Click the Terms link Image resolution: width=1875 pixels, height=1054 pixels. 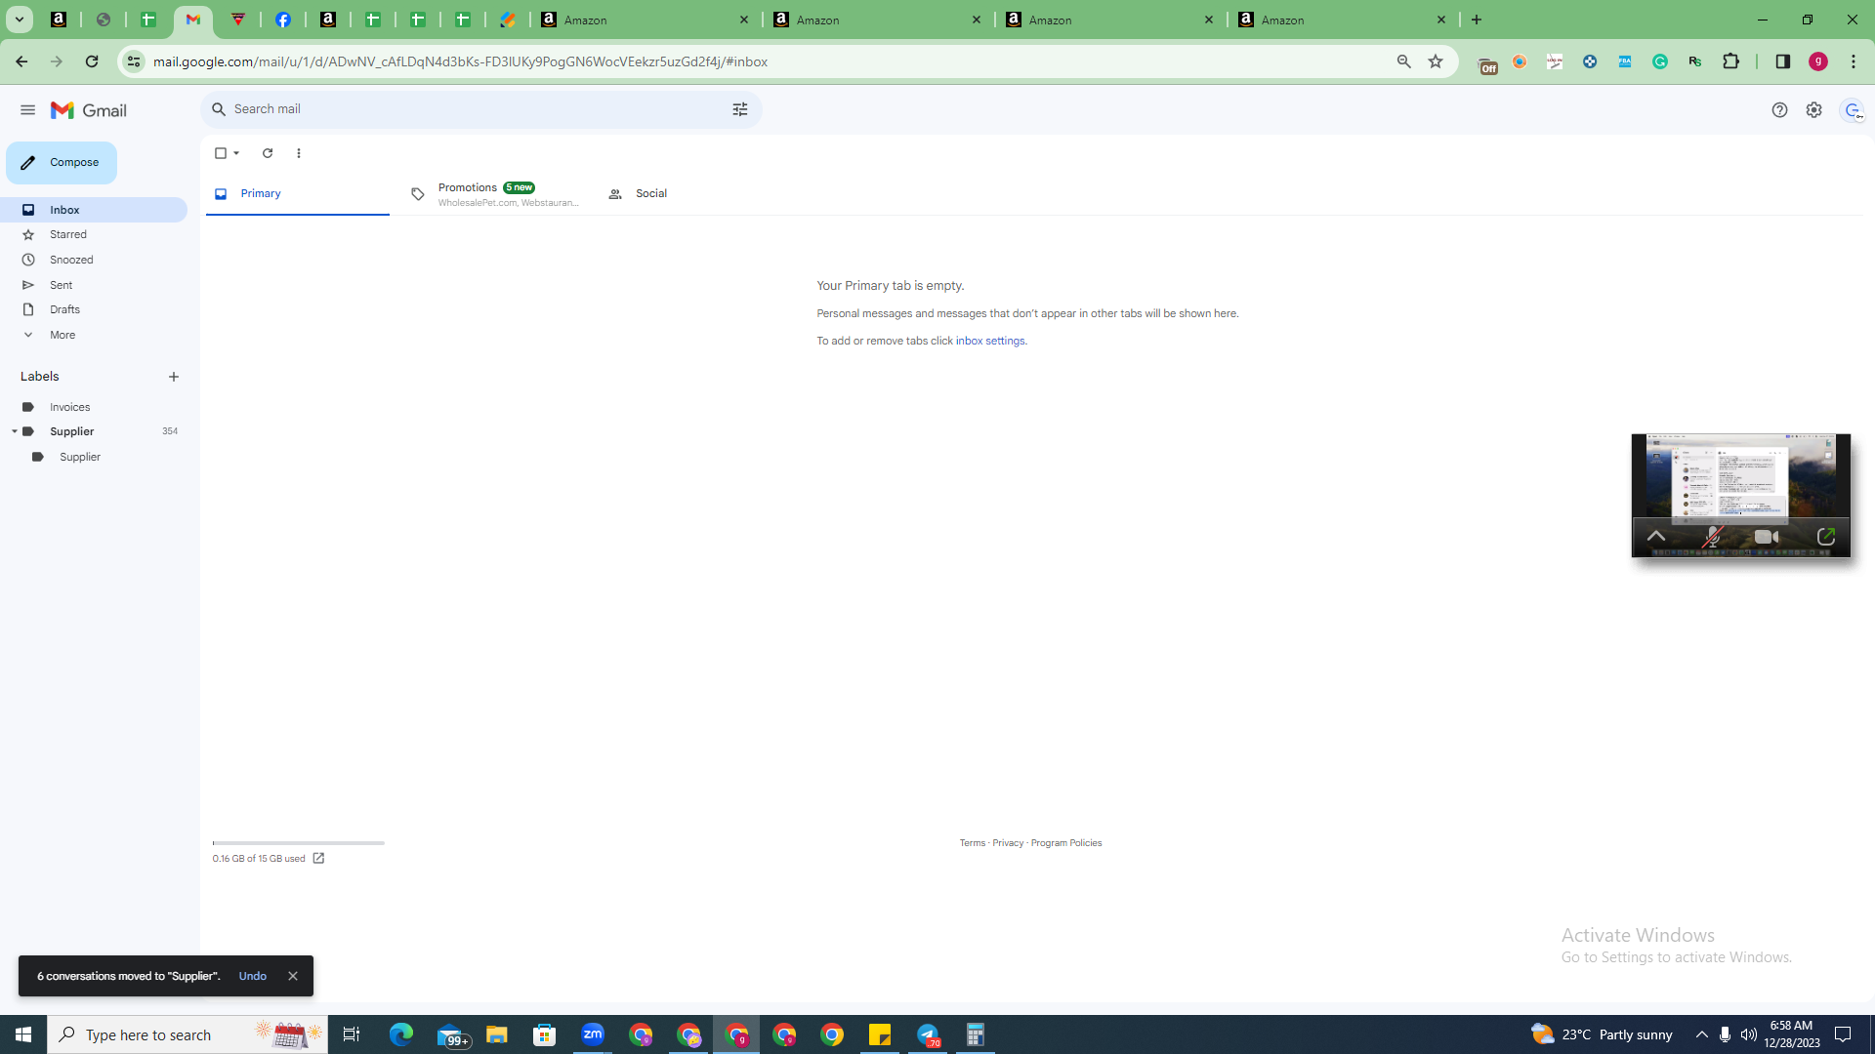pyautogui.click(x=972, y=843)
